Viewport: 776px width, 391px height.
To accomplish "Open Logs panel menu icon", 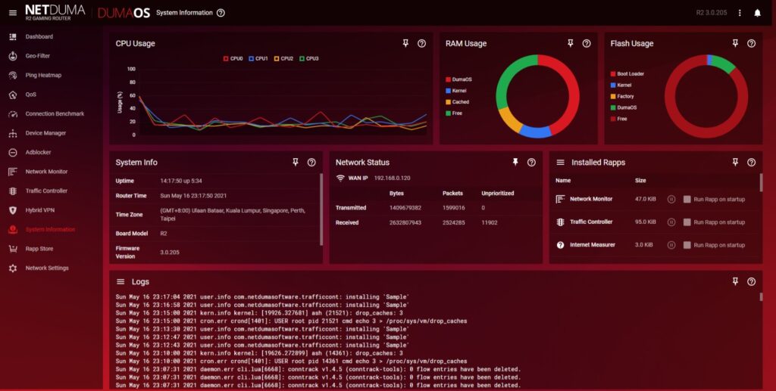I will click(120, 281).
